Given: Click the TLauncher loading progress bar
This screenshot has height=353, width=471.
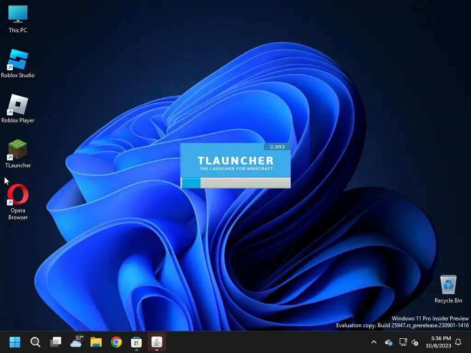Looking at the screenshot, I should [x=235, y=183].
